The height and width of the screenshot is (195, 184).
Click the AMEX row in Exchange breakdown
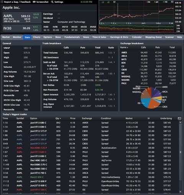151,53
